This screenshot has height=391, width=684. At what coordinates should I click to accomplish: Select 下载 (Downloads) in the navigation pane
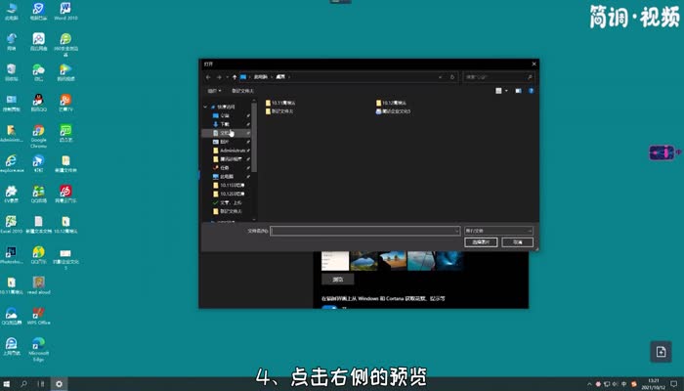tap(224, 124)
